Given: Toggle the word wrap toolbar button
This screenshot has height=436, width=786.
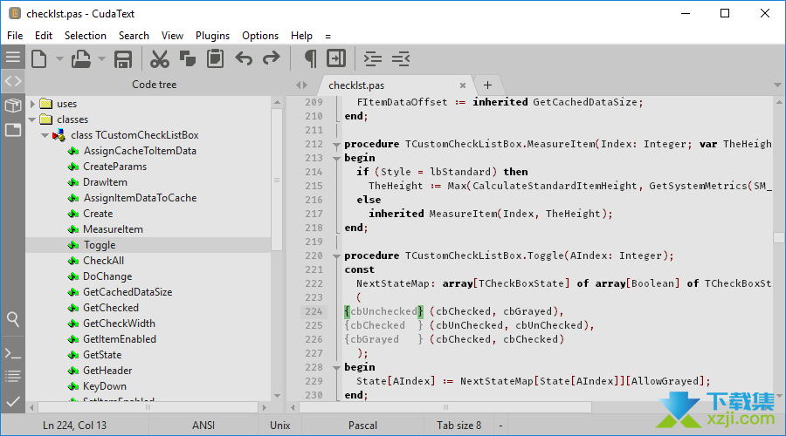Looking at the screenshot, I should (336, 58).
